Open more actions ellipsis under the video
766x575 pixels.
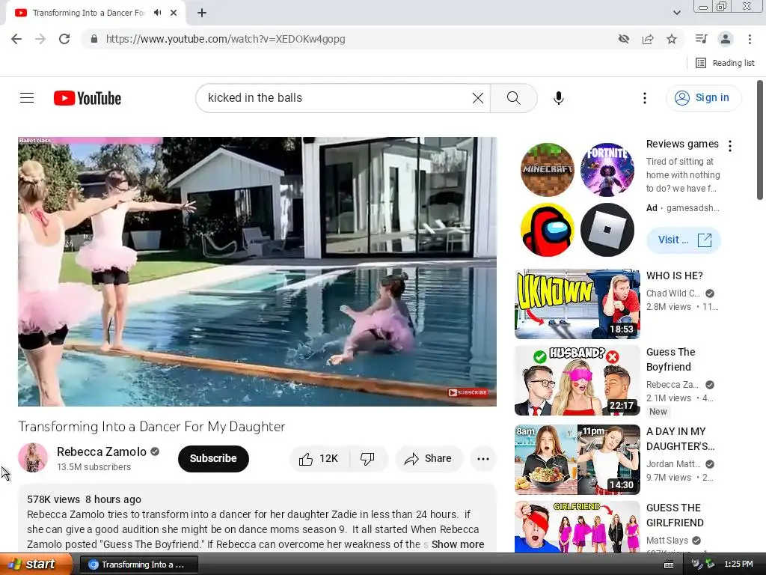(x=483, y=459)
